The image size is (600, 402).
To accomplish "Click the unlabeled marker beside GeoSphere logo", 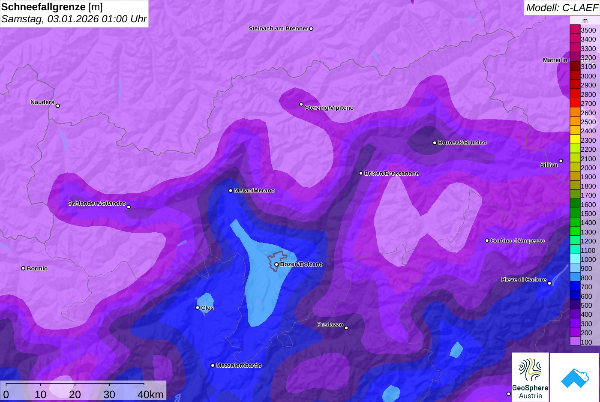I will coord(509,393).
